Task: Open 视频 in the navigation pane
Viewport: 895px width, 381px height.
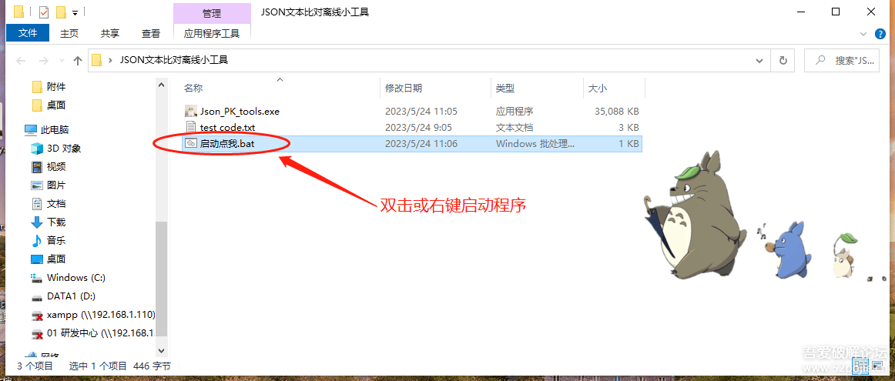Action: 56,166
